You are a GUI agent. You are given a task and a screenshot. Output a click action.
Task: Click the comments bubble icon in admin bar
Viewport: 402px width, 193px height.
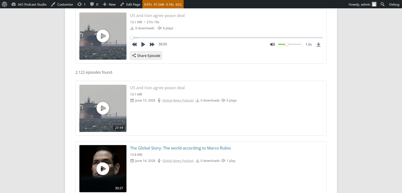94,4
